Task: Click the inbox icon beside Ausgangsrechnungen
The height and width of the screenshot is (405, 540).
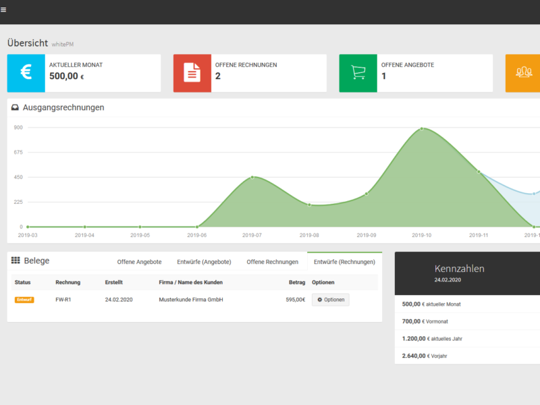Action: click(x=15, y=108)
